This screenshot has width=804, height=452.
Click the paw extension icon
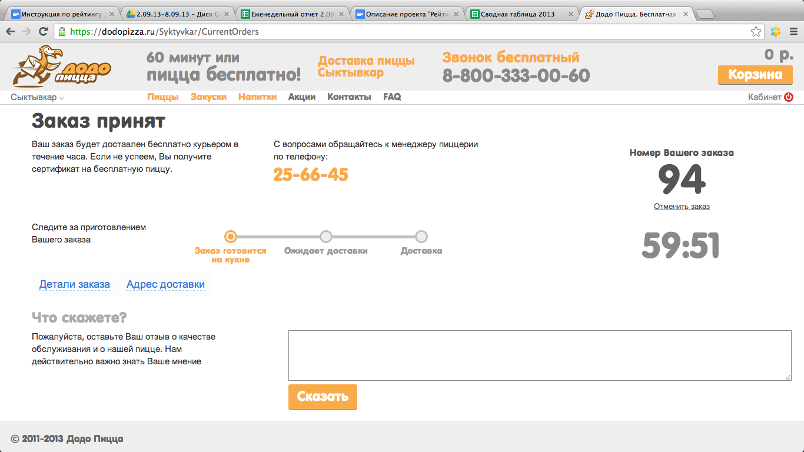(776, 32)
